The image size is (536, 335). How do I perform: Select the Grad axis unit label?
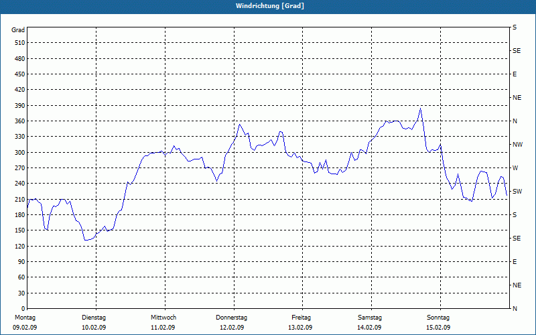pos(18,30)
